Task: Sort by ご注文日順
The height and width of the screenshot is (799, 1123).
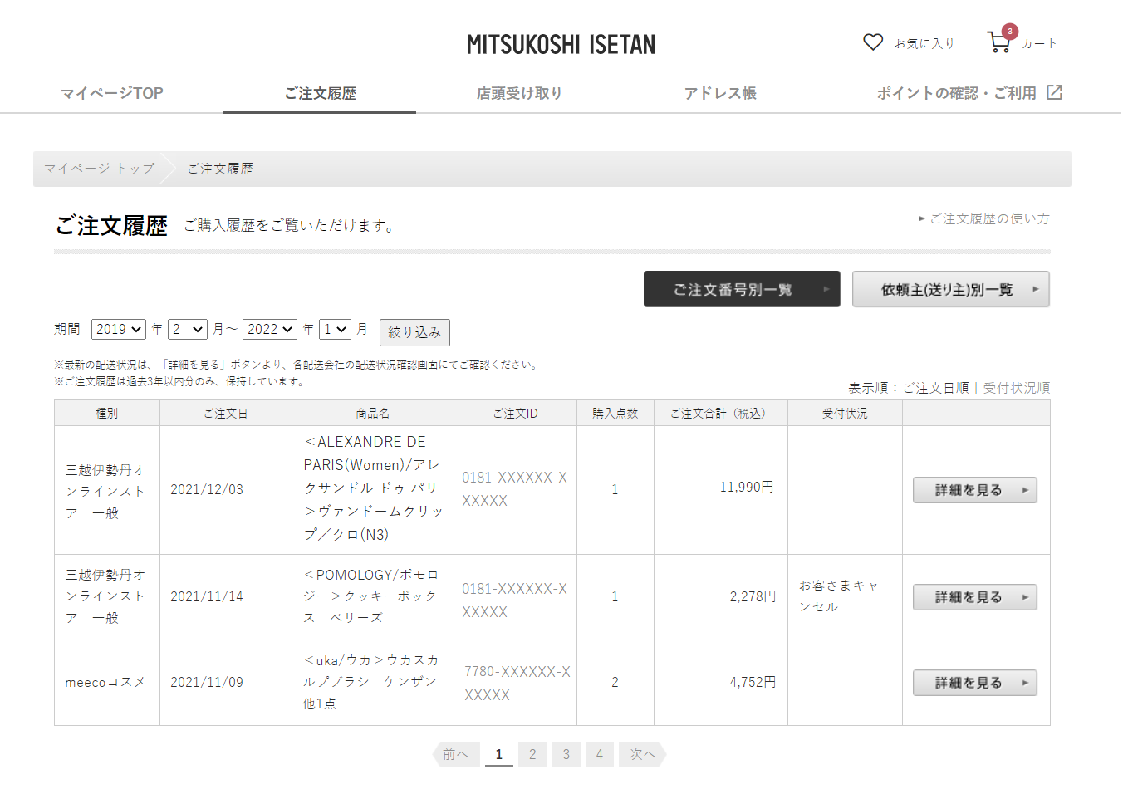Action: point(936,388)
